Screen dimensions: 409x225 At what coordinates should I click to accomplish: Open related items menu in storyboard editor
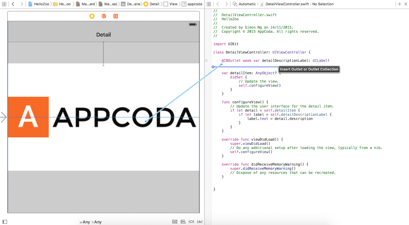tap(4, 4)
